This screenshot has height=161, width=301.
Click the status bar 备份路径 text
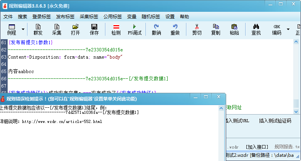tap(272, 155)
